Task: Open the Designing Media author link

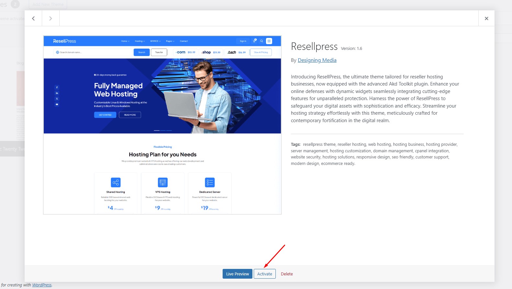Action: pos(317,60)
